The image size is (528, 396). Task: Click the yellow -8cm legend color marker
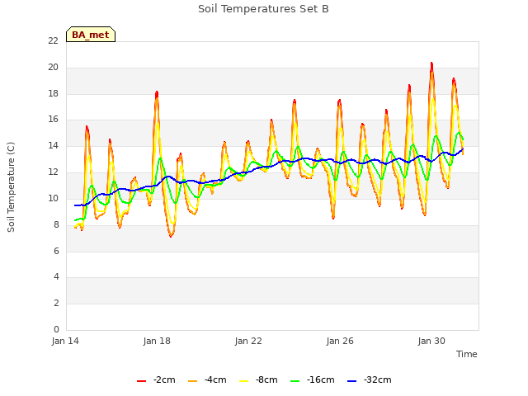pyautogui.click(x=244, y=381)
